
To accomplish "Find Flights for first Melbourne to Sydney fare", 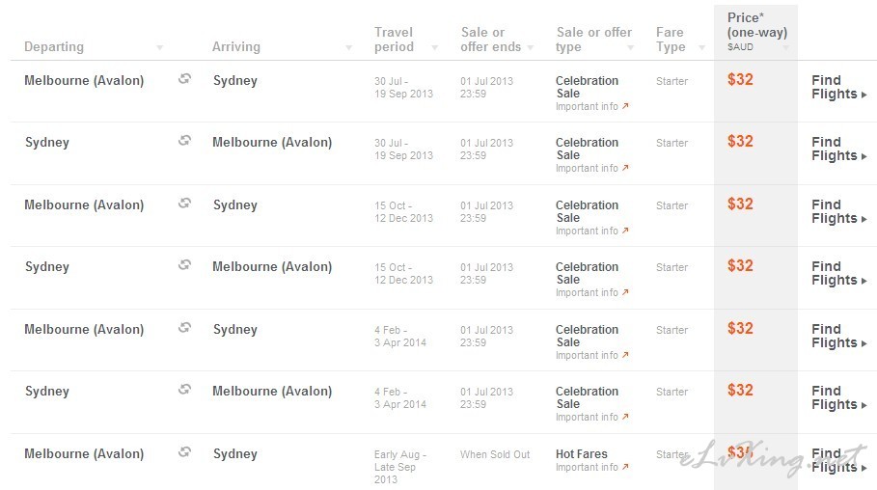I will [838, 87].
